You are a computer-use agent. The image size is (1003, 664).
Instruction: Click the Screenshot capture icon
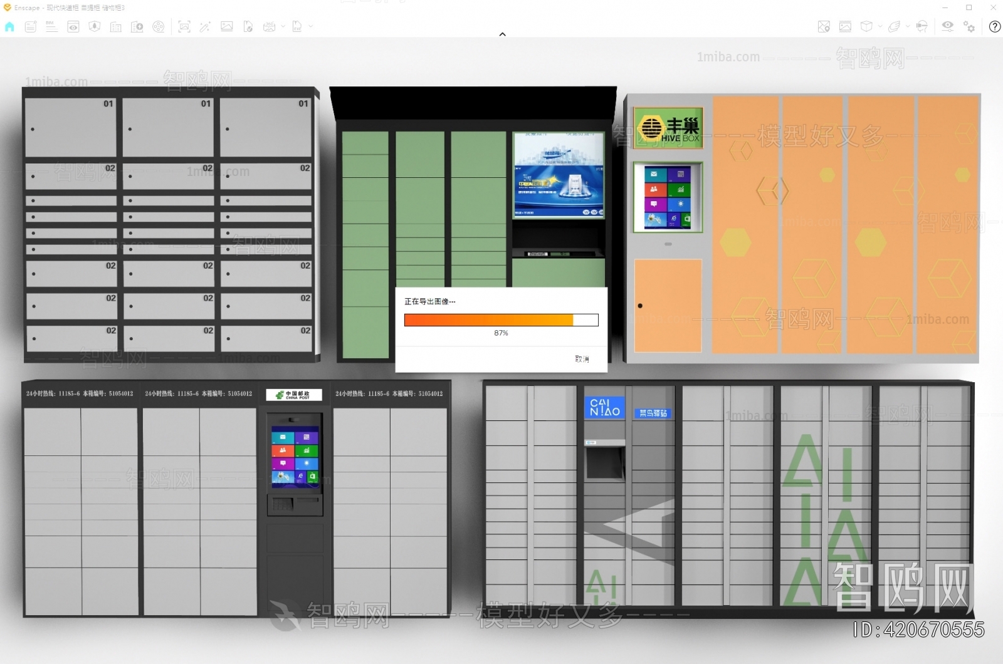184,26
